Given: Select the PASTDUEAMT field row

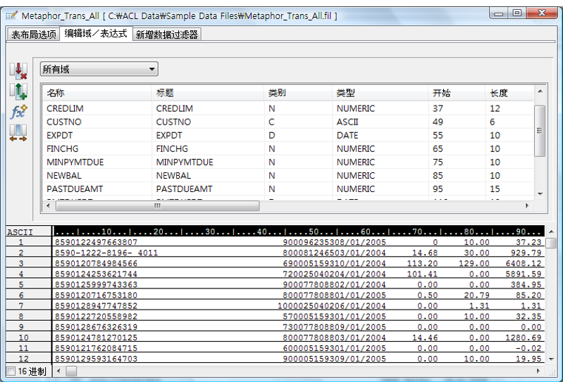Looking at the screenshot, I should coord(75,189).
